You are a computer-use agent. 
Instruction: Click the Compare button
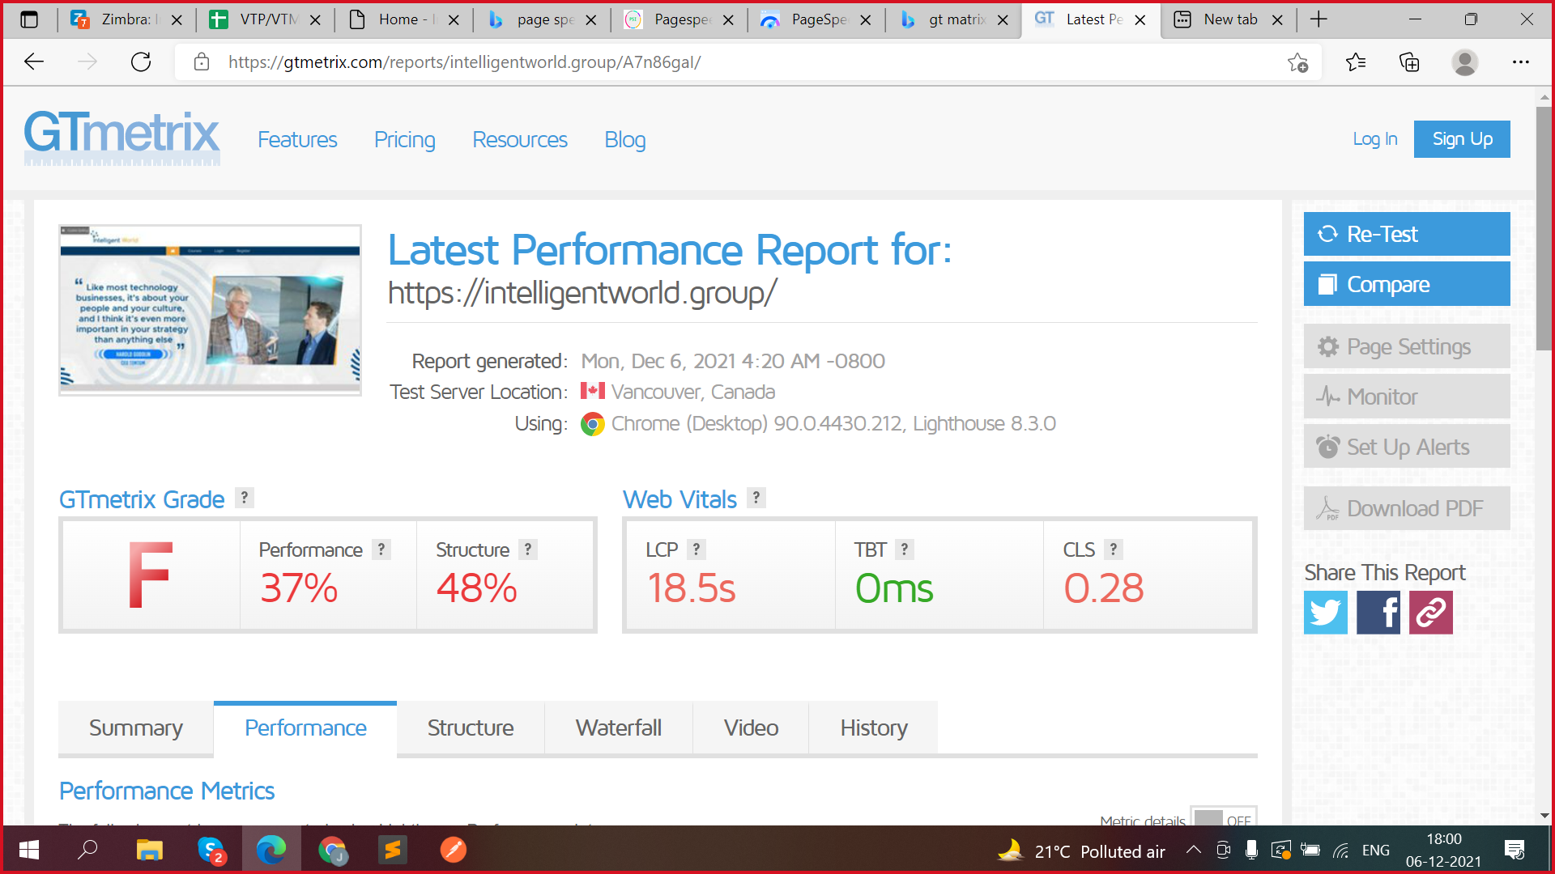1407,284
